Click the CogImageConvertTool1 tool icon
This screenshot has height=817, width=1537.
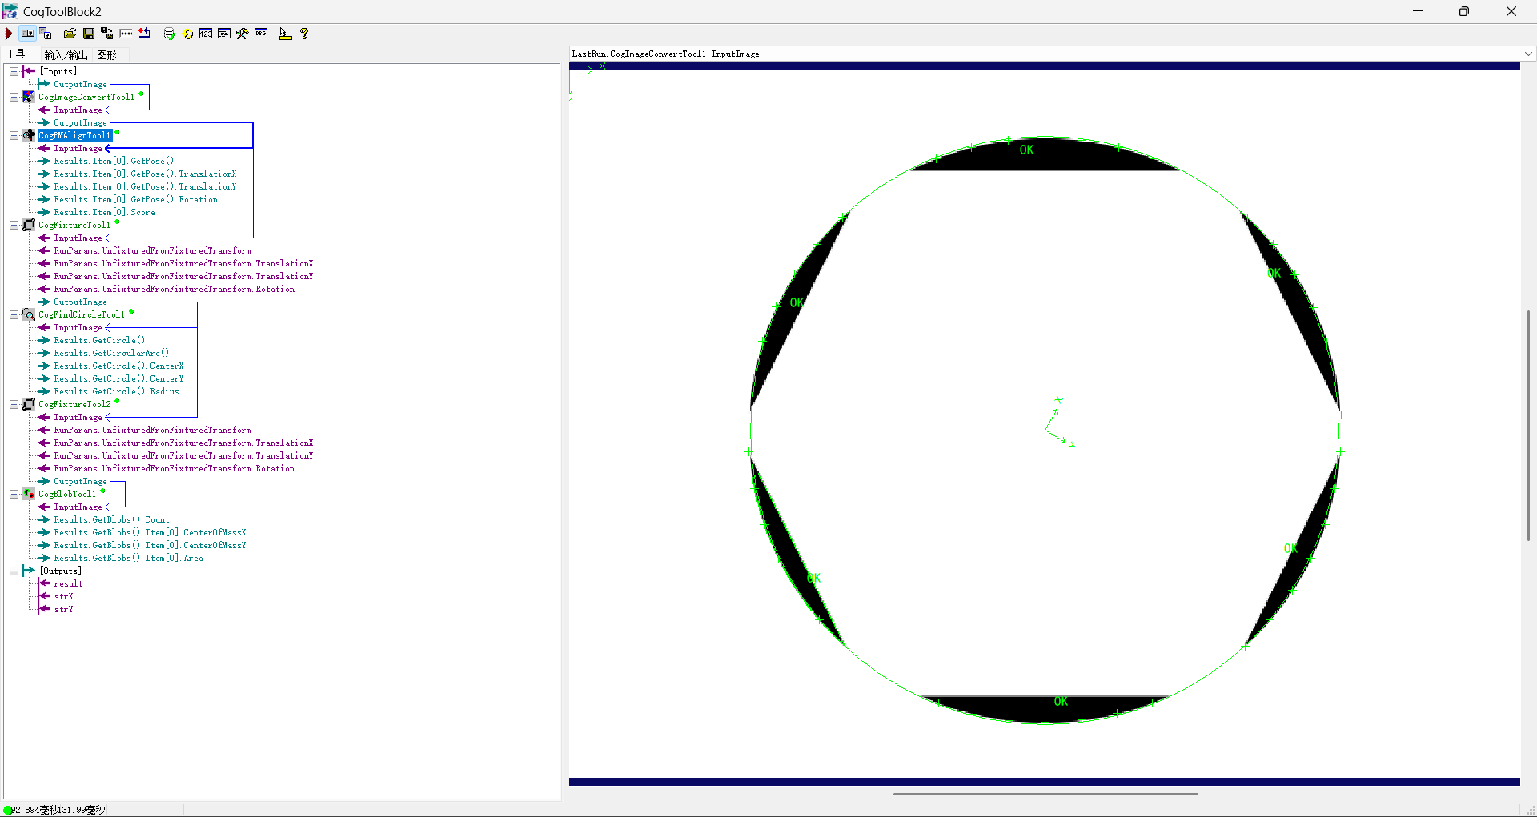tap(29, 97)
